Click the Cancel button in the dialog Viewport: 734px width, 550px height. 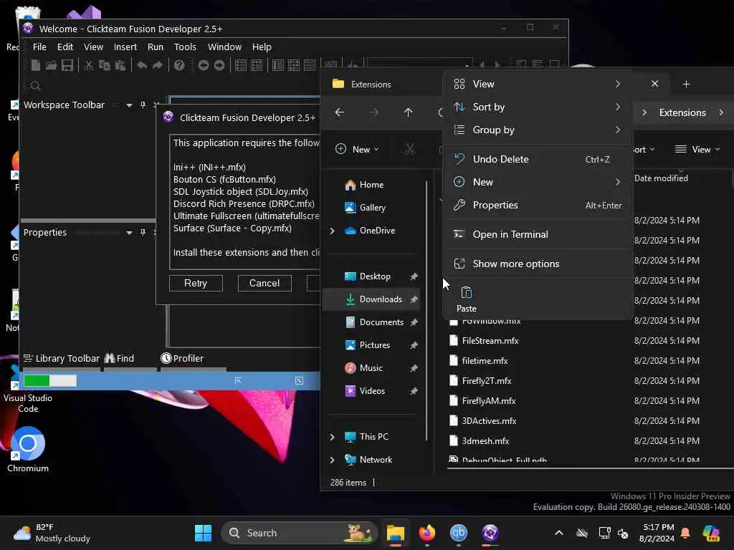264,283
